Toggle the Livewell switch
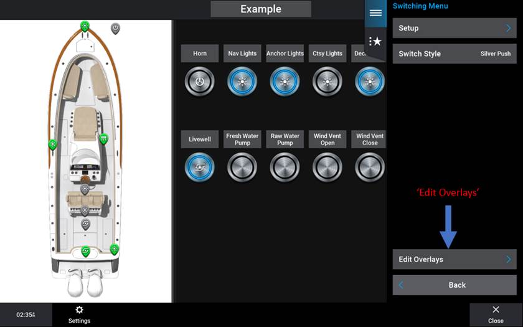Screen dimensions: 523x327 (200, 168)
